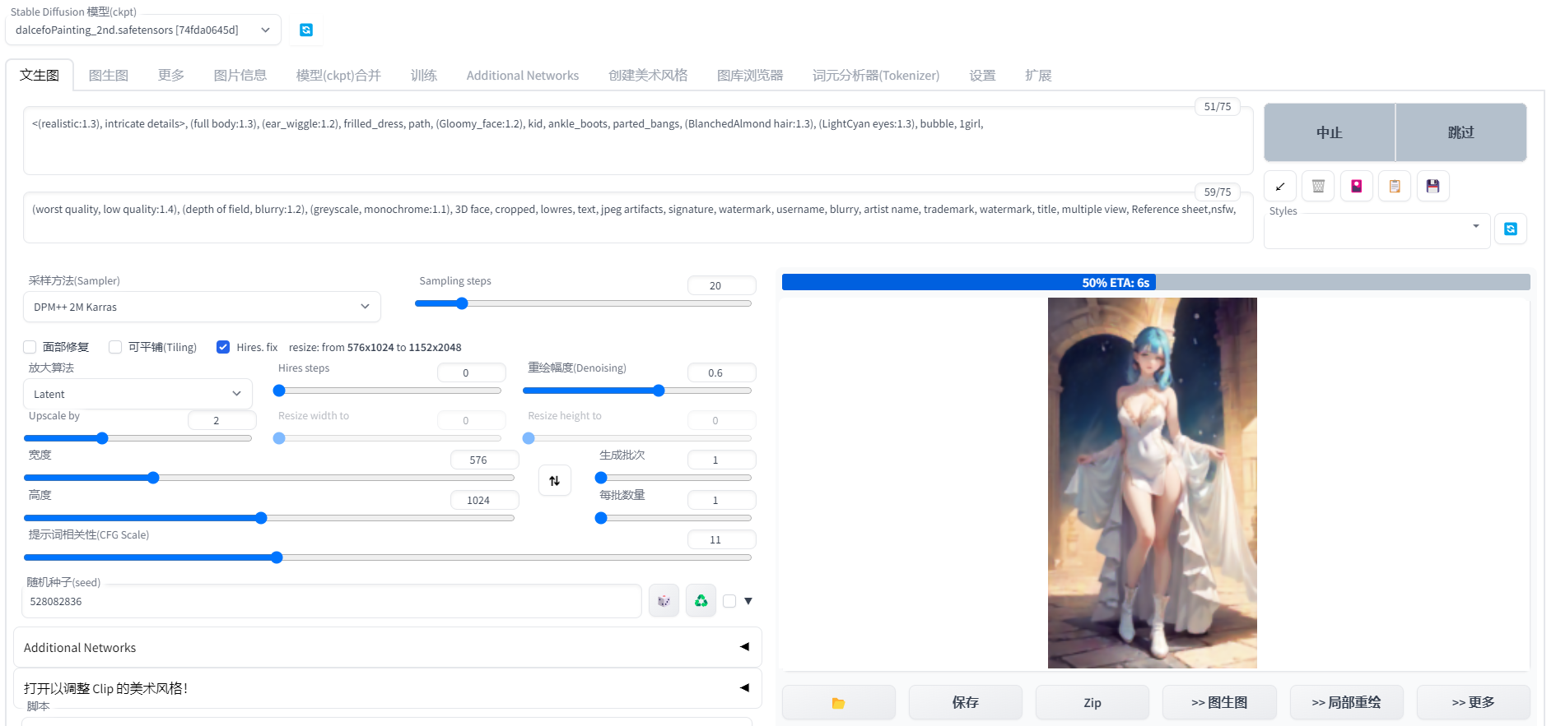Reuse last seed with recycle icon
Screen dimensions: 1556x726
pyautogui.click(x=701, y=601)
